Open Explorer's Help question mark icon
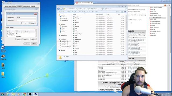The width and height of the screenshot is (172, 96). click(x=125, y=12)
